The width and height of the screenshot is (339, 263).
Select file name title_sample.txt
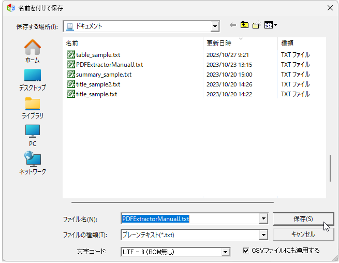[x=96, y=94]
